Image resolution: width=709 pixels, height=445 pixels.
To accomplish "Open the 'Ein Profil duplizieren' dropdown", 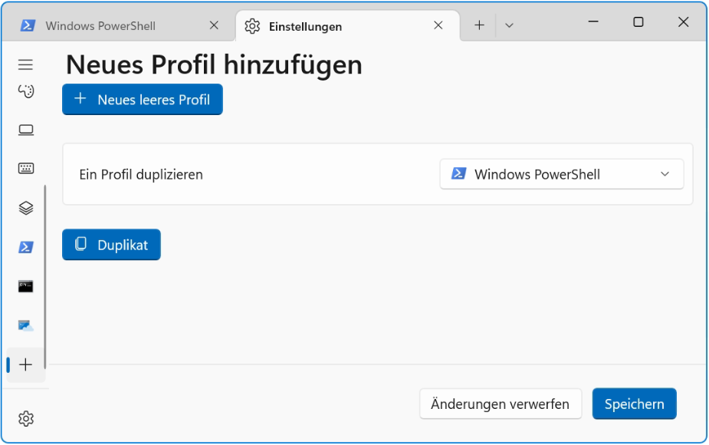I will click(x=561, y=174).
